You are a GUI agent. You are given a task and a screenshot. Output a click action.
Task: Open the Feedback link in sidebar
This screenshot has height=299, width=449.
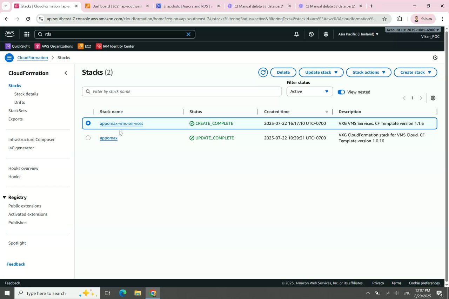click(16, 264)
